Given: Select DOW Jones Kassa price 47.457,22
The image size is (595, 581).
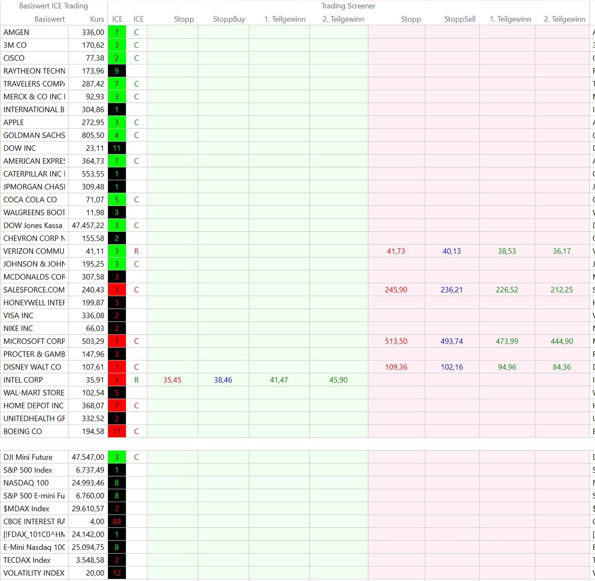Looking at the screenshot, I should tap(88, 225).
